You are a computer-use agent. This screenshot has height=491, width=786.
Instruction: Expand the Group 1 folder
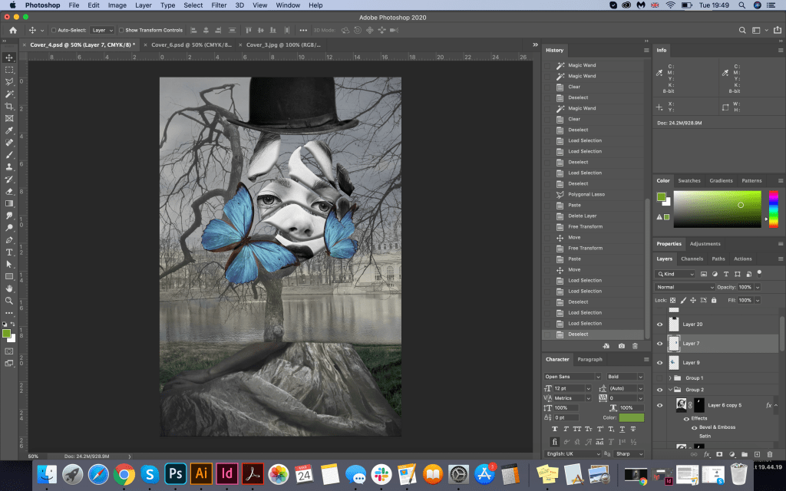(x=670, y=378)
